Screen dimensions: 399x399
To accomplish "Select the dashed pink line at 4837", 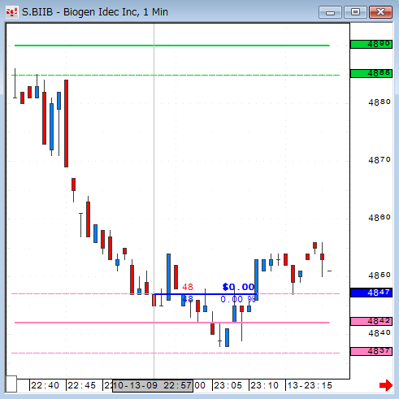I will 176,353.
